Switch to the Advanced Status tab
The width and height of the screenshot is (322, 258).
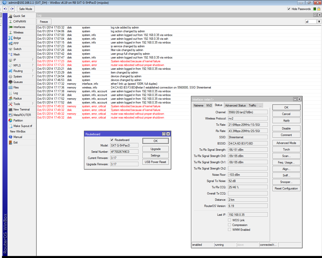(x=235, y=105)
